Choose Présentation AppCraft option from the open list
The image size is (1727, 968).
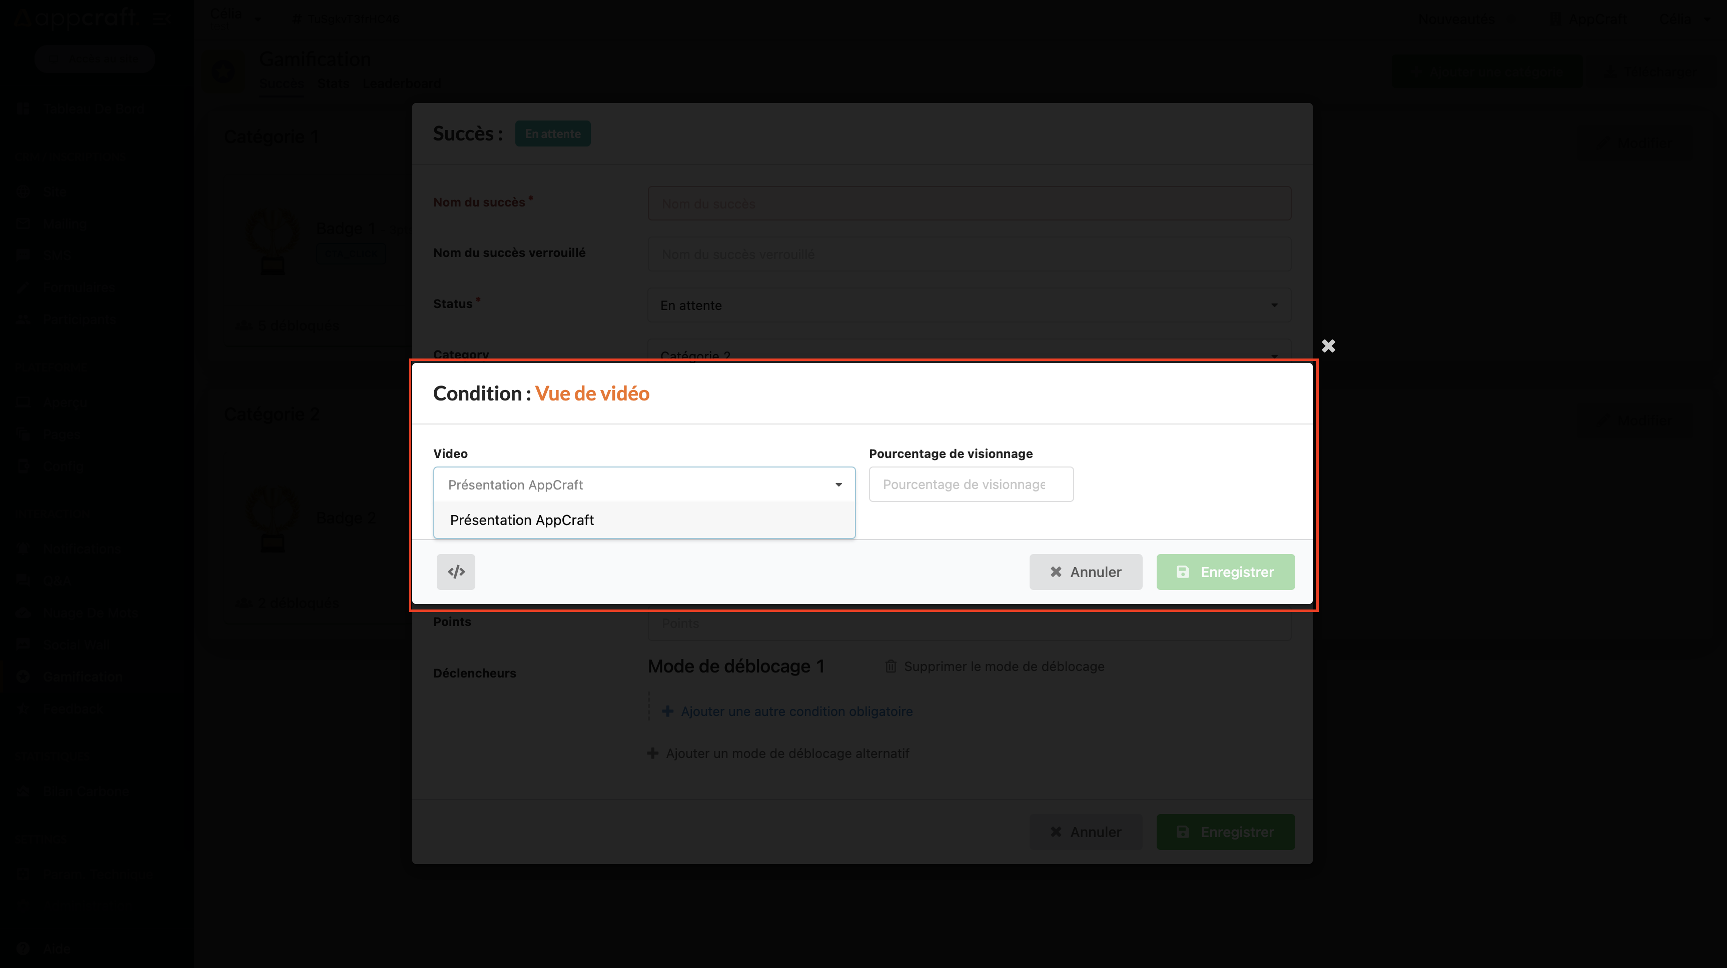pyautogui.click(x=522, y=520)
